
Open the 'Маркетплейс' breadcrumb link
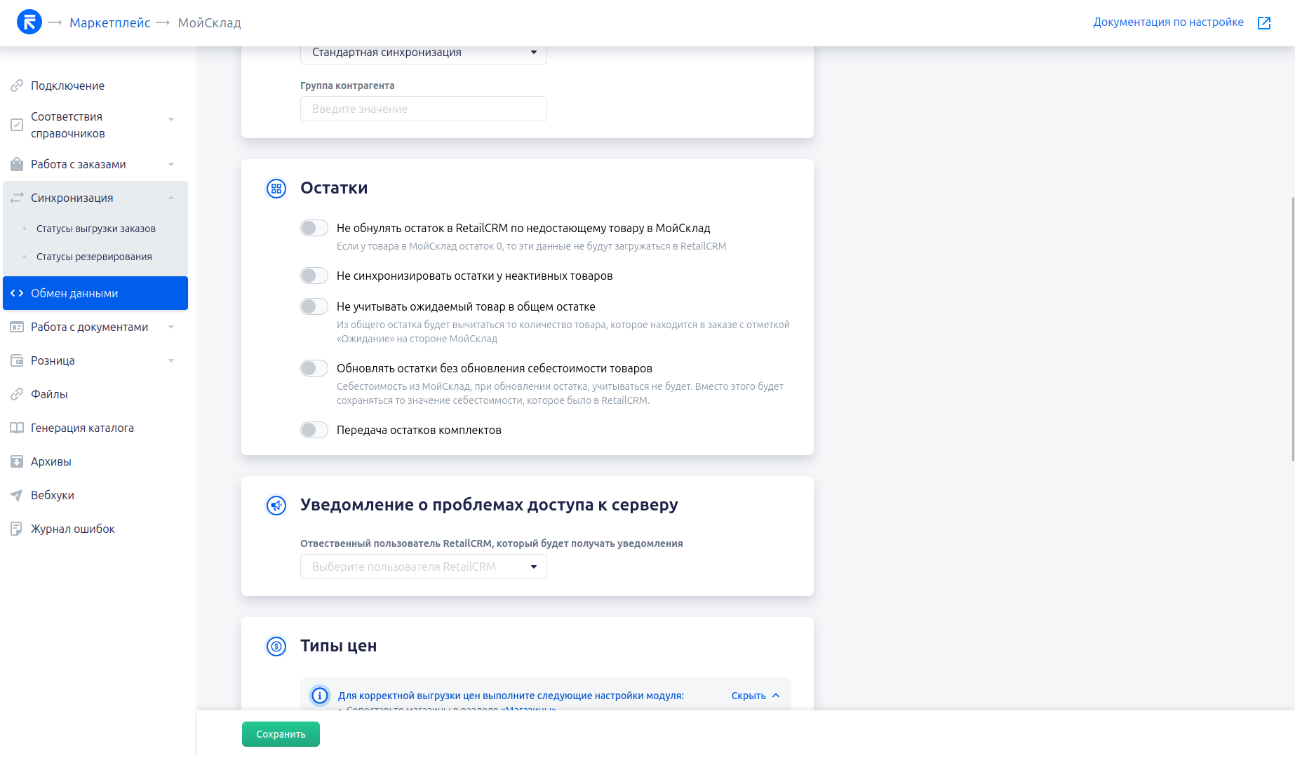pyautogui.click(x=109, y=23)
